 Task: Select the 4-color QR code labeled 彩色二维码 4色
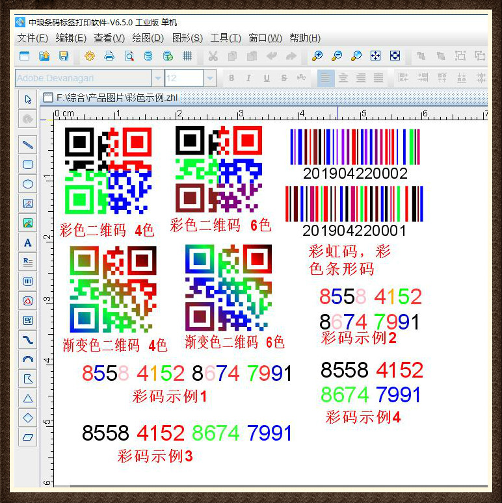[x=108, y=170]
